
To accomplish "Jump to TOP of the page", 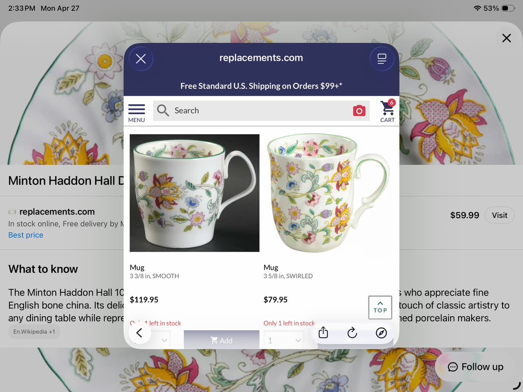I will [x=380, y=308].
